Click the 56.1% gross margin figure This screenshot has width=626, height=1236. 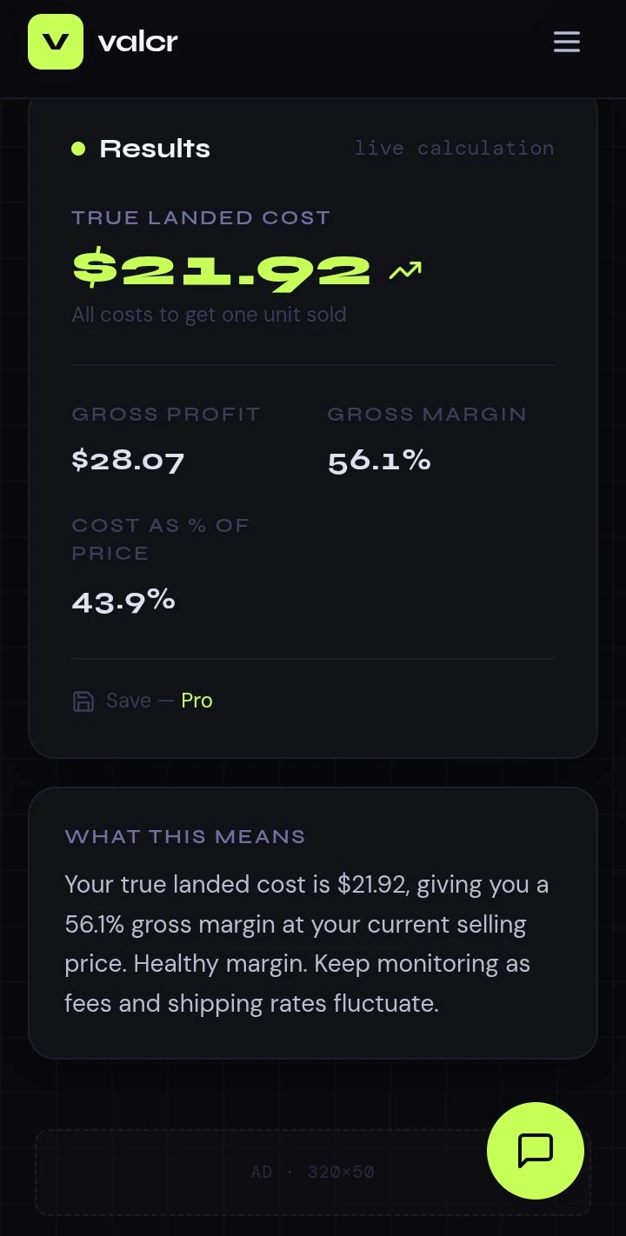pyautogui.click(x=379, y=460)
